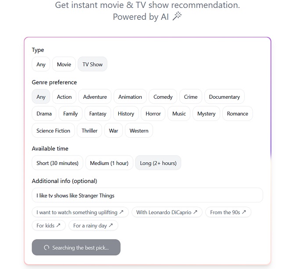Image resolution: width=307 pixels, height=269 pixels.
Task: Click the magic wand icon beside Powered by AI
Action: [x=177, y=16]
